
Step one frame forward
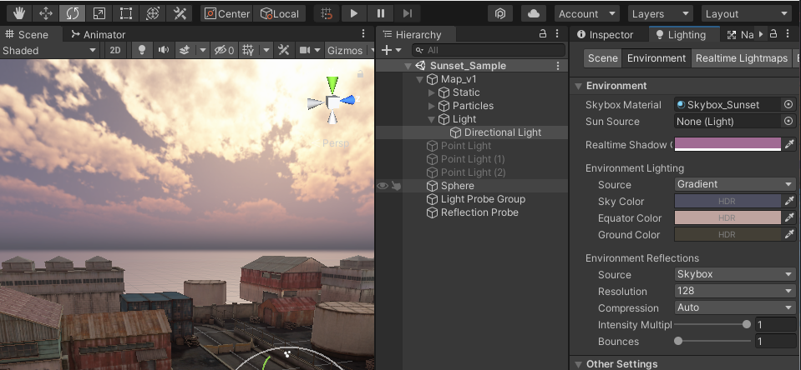[407, 14]
